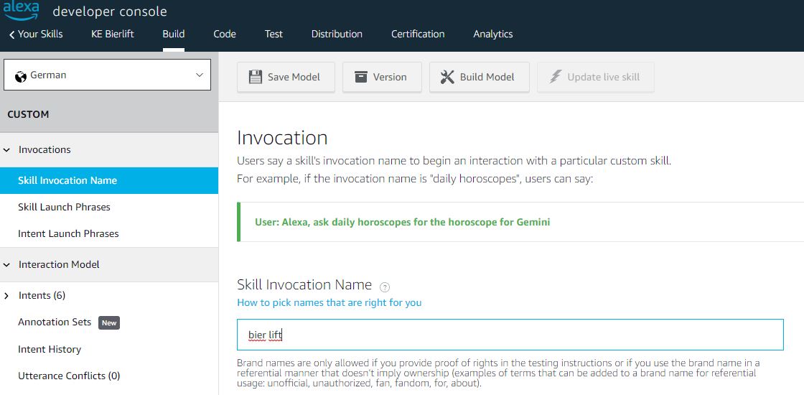Image resolution: width=804 pixels, height=395 pixels.
Task: Open the Test tab
Action: (274, 34)
